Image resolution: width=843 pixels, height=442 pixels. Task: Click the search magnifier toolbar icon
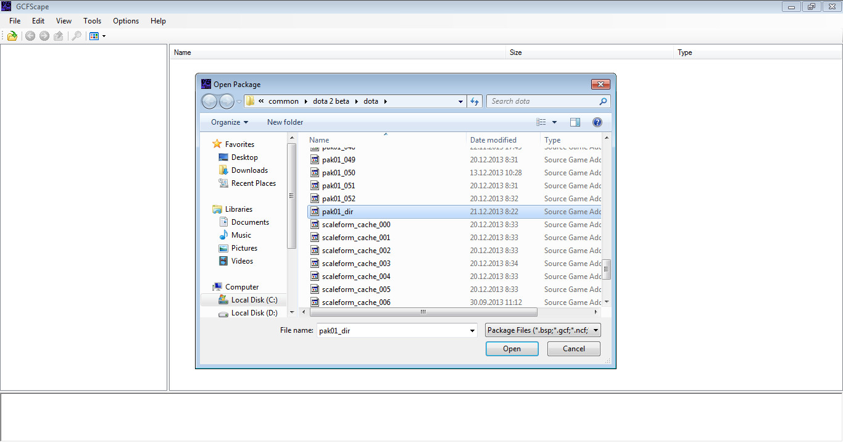point(77,36)
